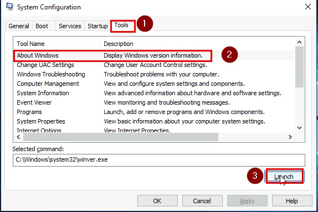Click the System Configuration title bar icon
The height and width of the screenshot is (212, 318).
[x=9, y=7]
